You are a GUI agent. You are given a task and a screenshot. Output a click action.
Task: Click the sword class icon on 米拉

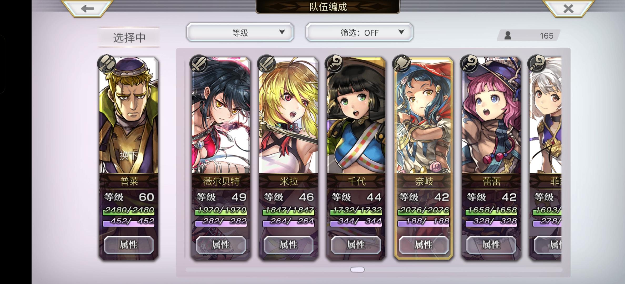(x=266, y=64)
